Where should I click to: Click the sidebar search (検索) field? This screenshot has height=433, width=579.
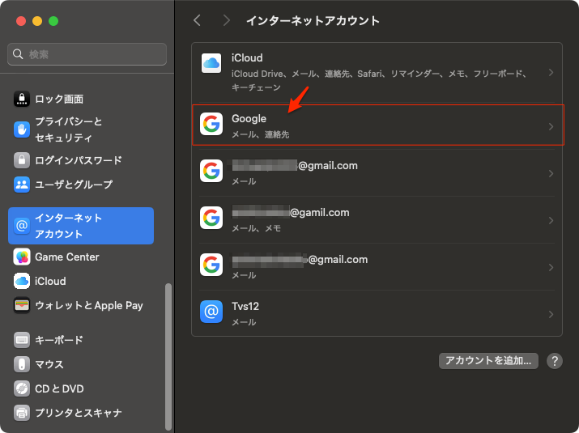pos(87,54)
